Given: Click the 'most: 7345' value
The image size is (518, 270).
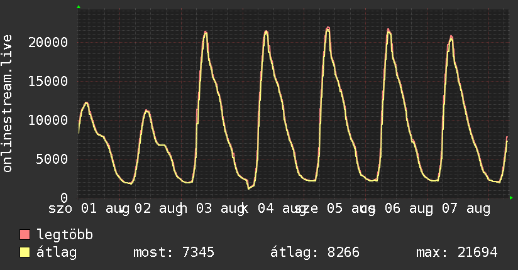Looking at the screenshot, I should coord(174,252).
